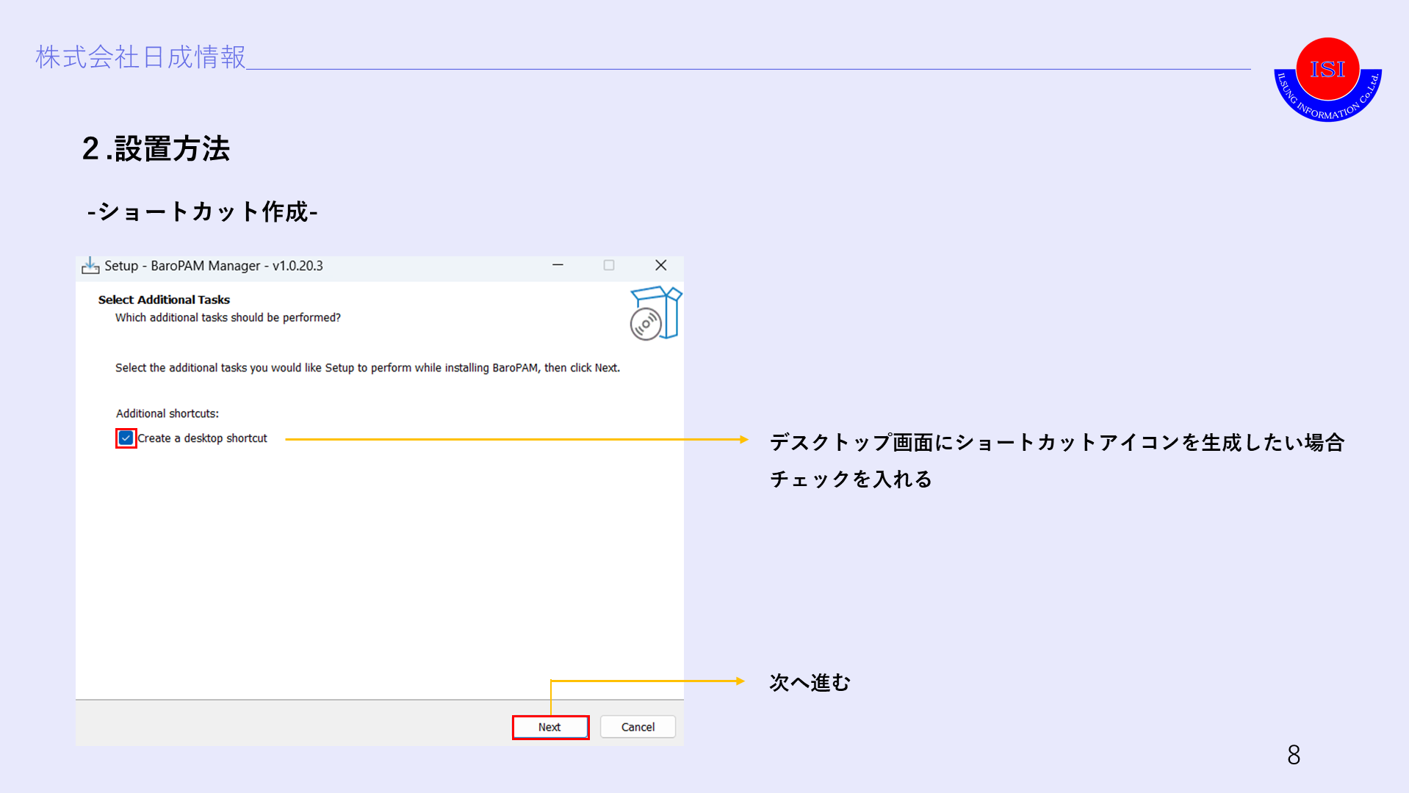The width and height of the screenshot is (1409, 793).
Task: Click the '株式会社日成情報' company name
Action: (140, 57)
